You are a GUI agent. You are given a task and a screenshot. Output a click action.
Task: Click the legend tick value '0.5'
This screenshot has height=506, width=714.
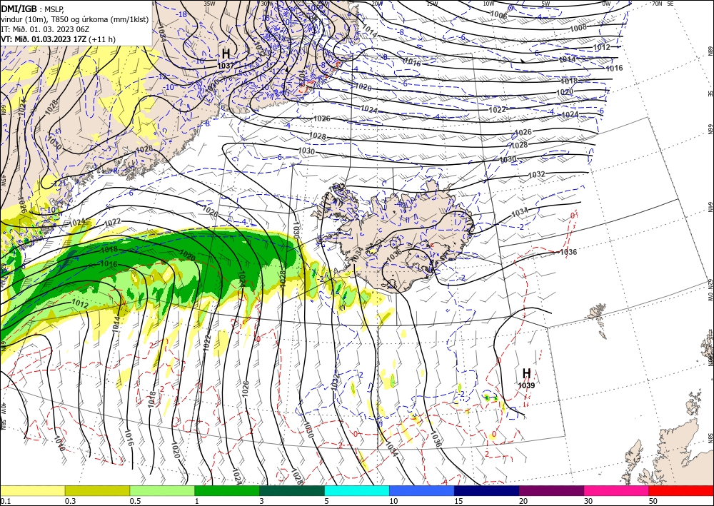[135, 501]
